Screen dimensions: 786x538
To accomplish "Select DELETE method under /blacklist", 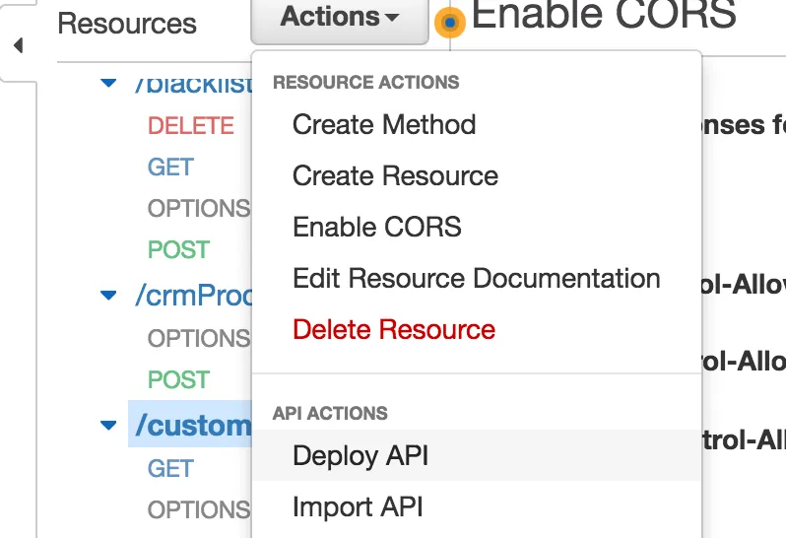I will coord(190,126).
